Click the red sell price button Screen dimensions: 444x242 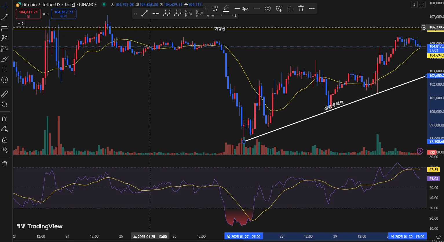pos(28,14)
